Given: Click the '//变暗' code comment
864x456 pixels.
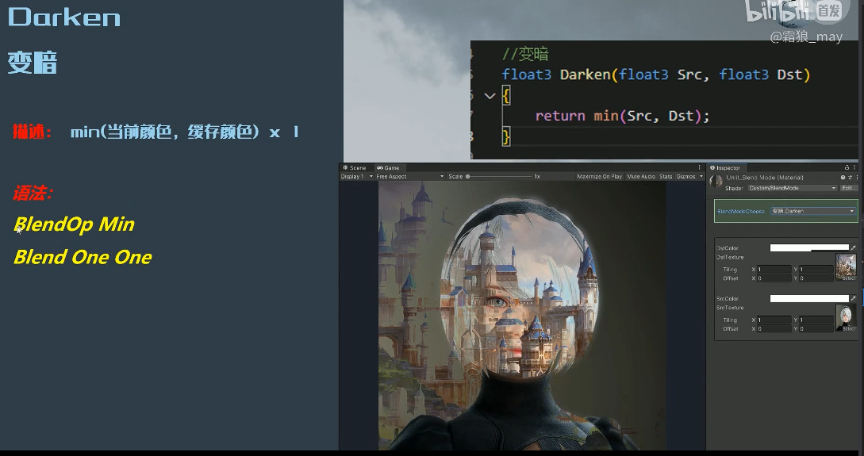Looking at the screenshot, I should [x=525, y=54].
